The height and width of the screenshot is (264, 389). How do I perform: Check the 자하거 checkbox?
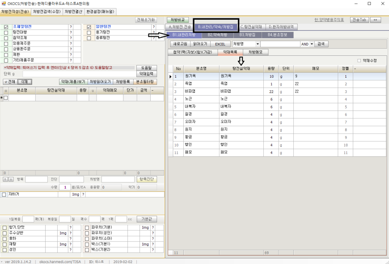pos(4,195)
